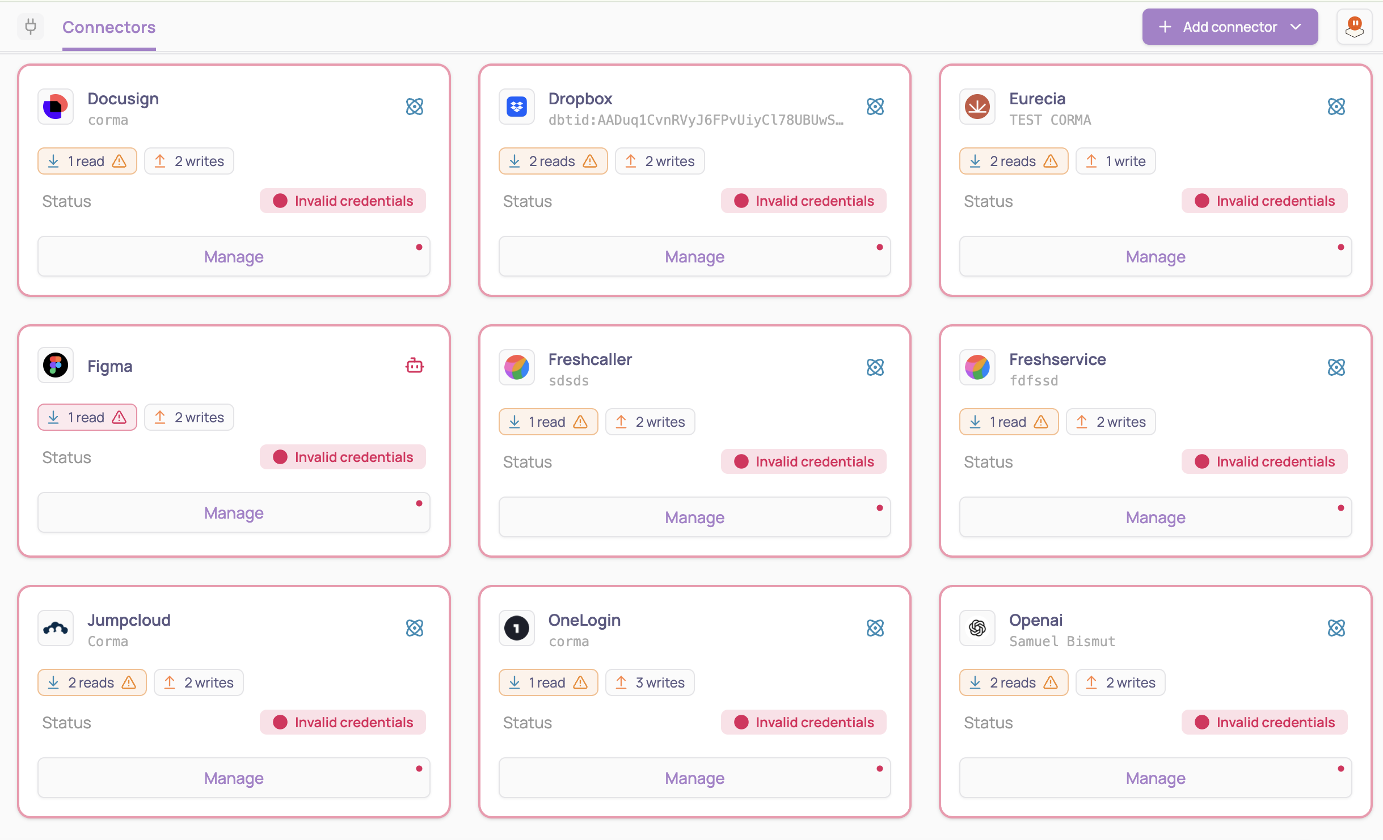Click the 2 reads badge on Jumpcloud
The image size is (1383, 840).
92,683
